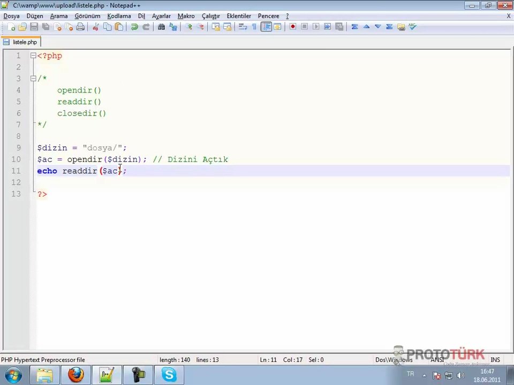Image resolution: width=514 pixels, height=385 pixels.
Task: Click the Synchronize Horizontal Scrolling icon
Action: tap(227, 27)
